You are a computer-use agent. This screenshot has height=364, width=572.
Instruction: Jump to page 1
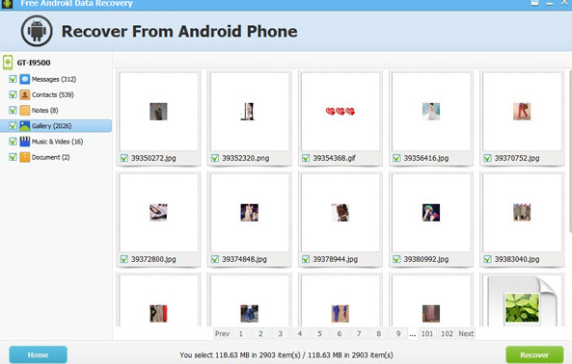point(241,333)
